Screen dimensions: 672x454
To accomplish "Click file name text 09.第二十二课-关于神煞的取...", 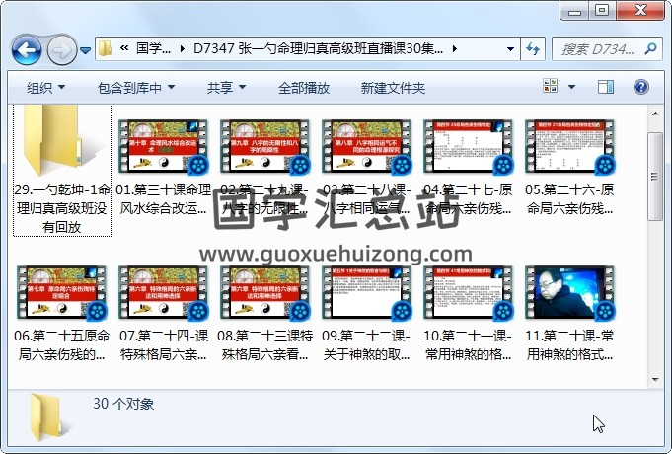I will [x=366, y=345].
